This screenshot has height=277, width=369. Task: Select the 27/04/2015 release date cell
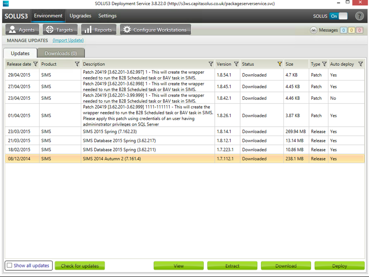point(23,86)
